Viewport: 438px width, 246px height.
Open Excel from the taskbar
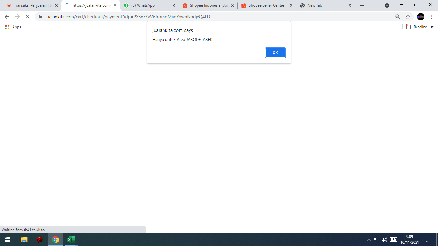point(71,240)
